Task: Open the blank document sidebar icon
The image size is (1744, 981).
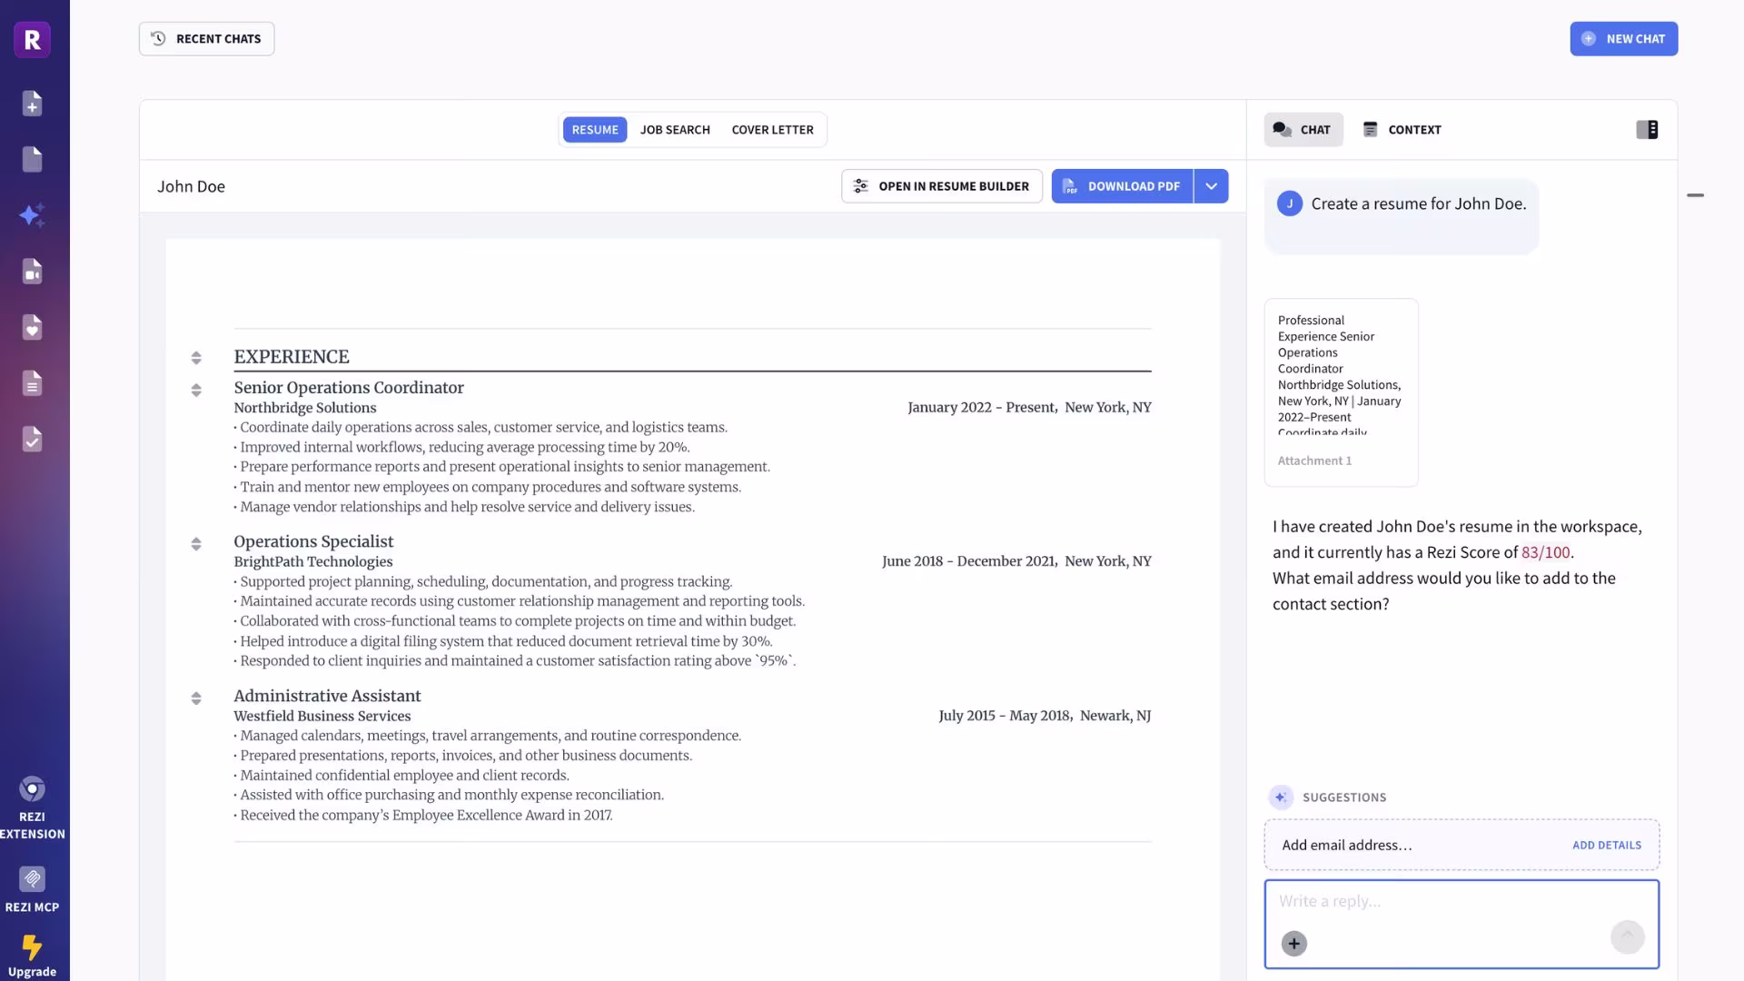Action: point(32,159)
